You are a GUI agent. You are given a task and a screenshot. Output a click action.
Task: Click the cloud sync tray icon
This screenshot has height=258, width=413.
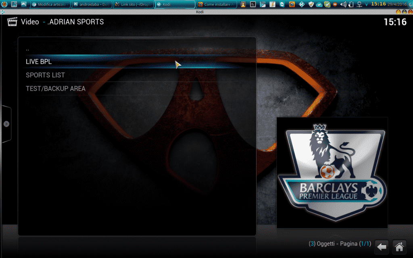319,4
